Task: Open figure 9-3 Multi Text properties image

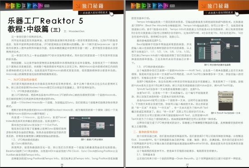Action: pyautogui.click(x=225, y=101)
